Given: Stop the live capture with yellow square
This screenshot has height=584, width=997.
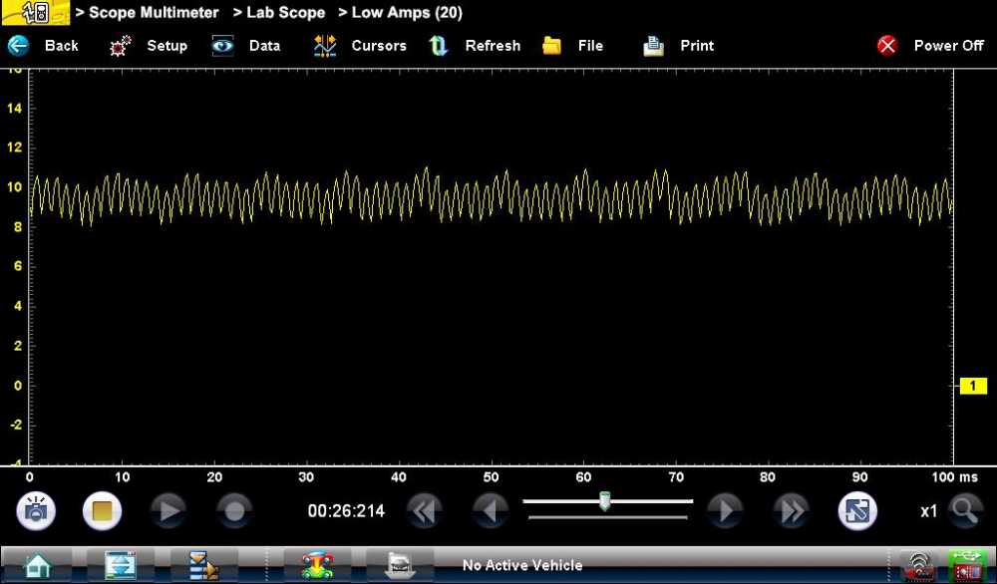Looking at the screenshot, I should (x=102, y=510).
